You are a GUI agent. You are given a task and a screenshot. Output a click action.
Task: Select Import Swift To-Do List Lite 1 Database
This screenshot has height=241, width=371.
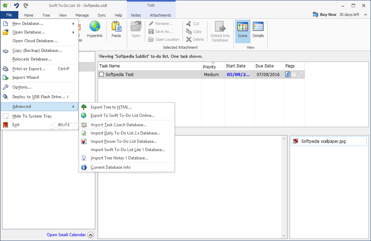[x=127, y=150]
